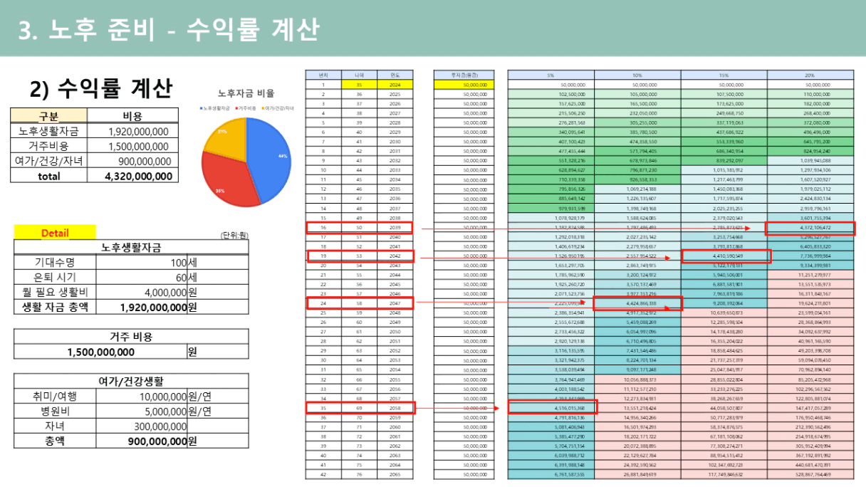Select the yellow Detail label cell
This screenshot has width=866, height=487.
[x=55, y=233]
